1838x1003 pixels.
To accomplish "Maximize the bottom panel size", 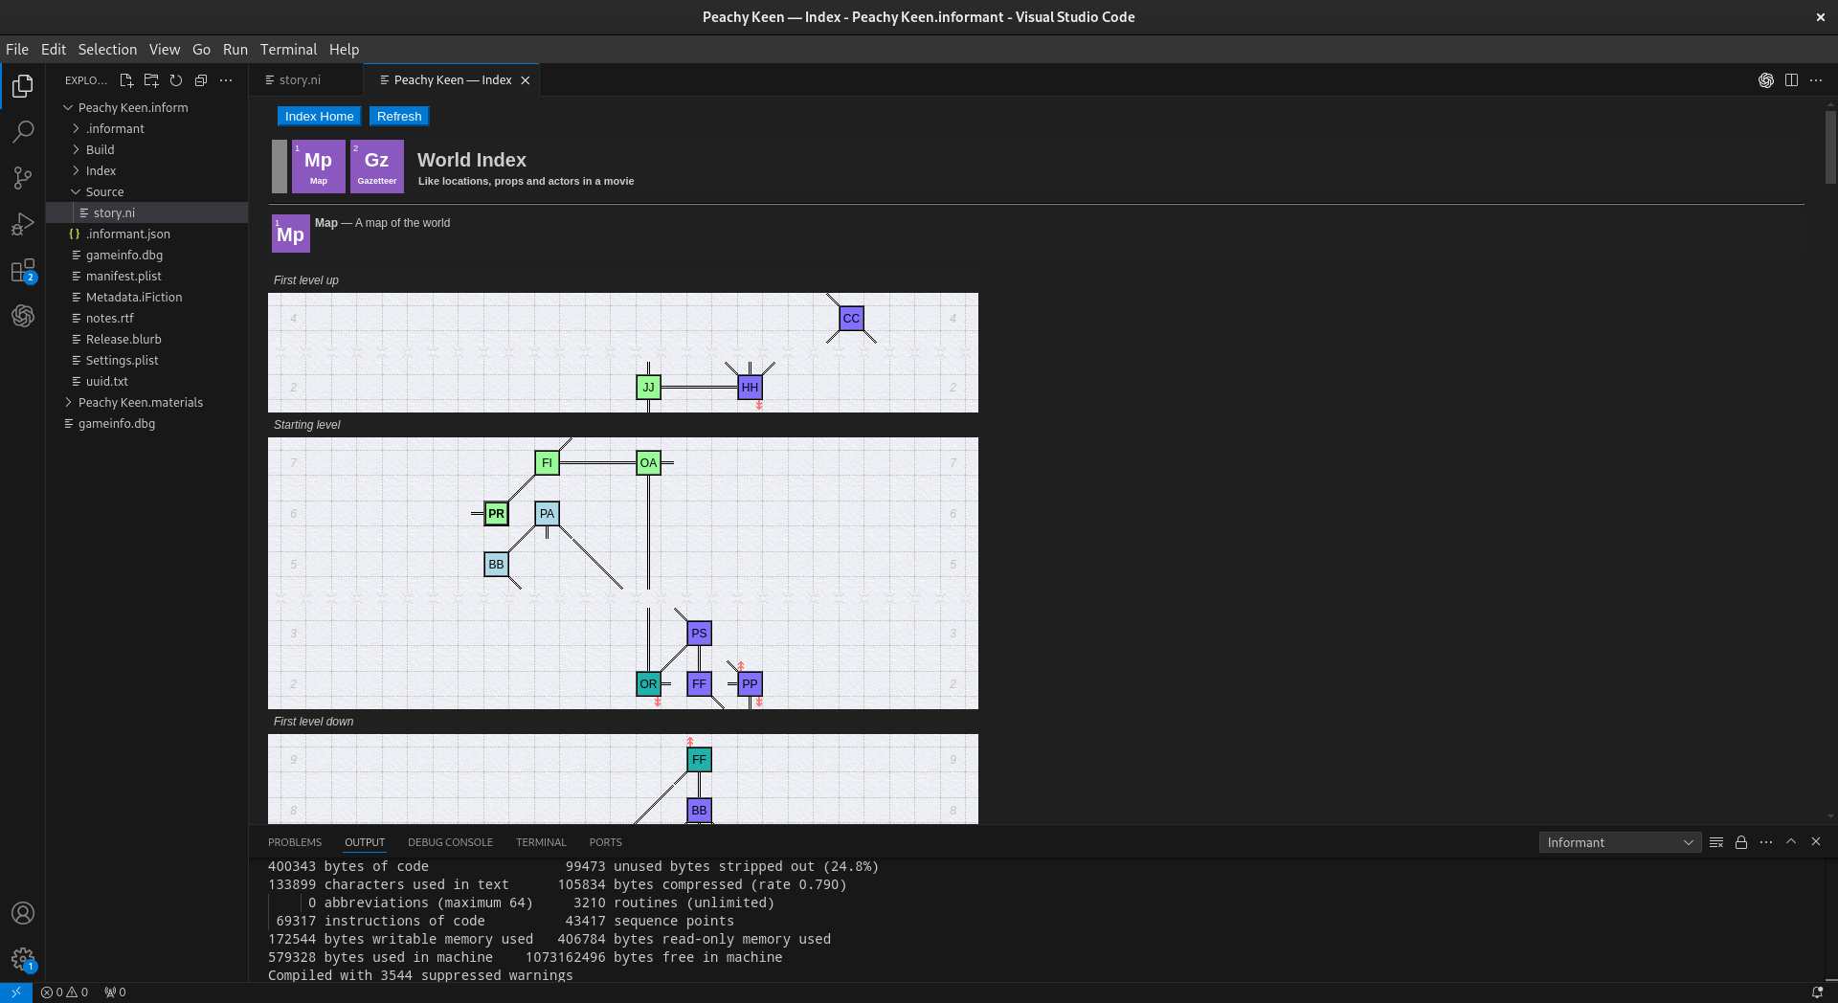I will [x=1791, y=842].
